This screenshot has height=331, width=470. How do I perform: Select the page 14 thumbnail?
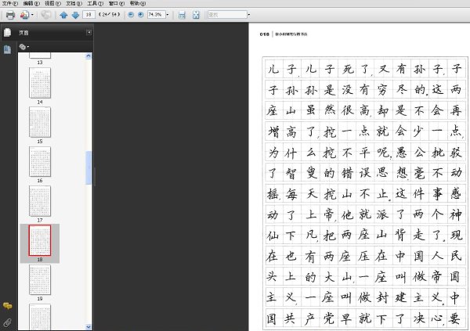[x=40, y=83]
